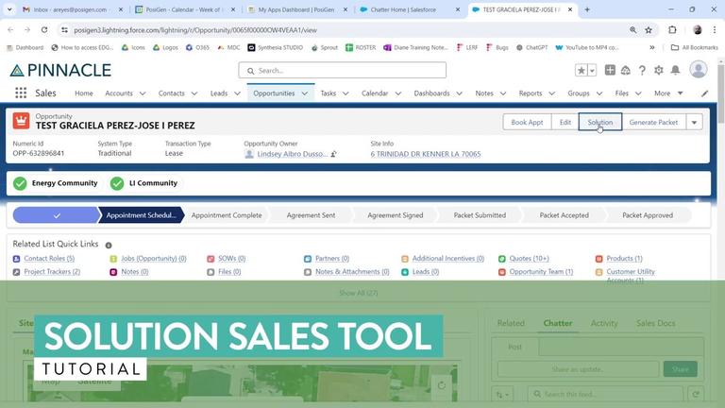Select the Appointment Complete stage in the path
The image size is (725, 408).
[x=227, y=215]
